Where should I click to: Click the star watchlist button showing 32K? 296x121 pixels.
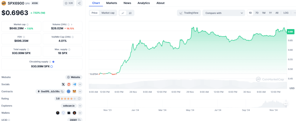(69, 3)
